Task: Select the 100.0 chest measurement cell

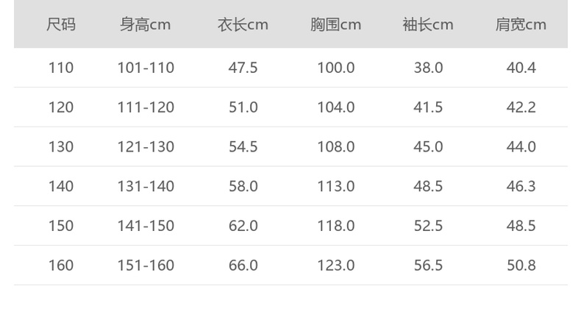Action: [335, 68]
